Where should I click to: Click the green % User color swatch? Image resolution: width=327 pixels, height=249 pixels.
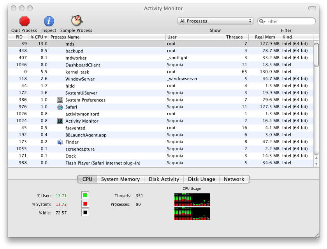85,195
